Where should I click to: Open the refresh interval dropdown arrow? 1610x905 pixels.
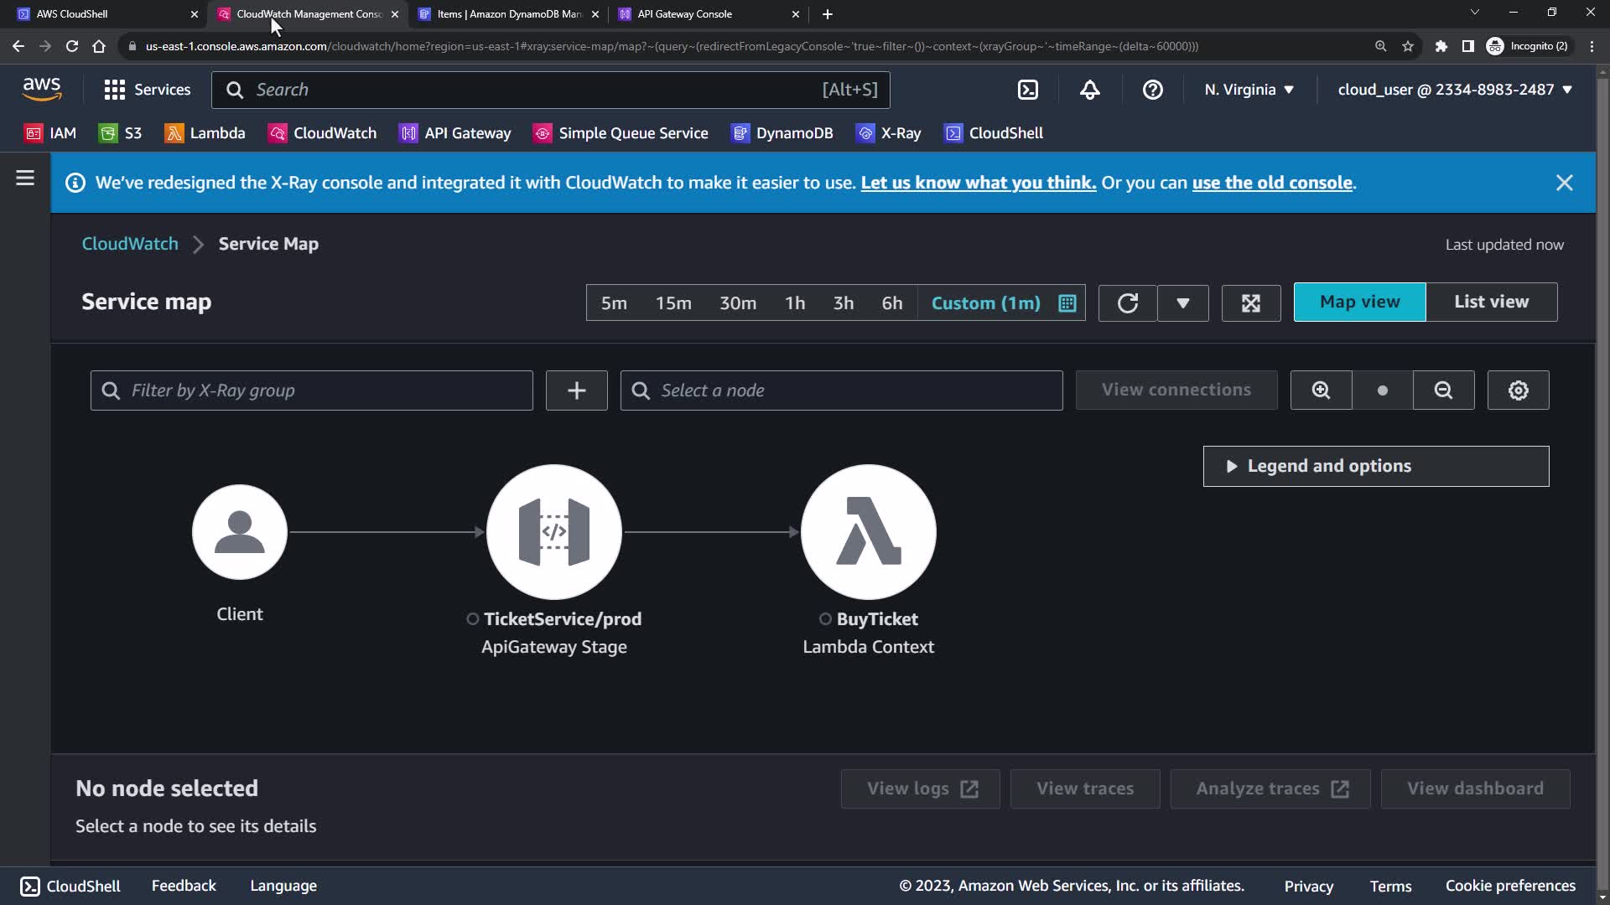[1182, 303]
